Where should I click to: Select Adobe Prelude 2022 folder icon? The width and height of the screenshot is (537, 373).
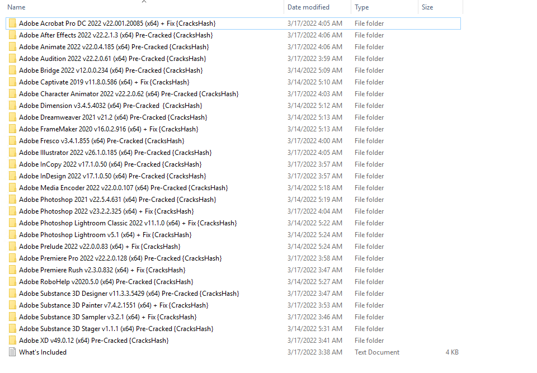point(12,246)
